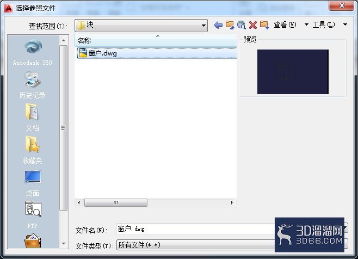The image size is (358, 259).
Task: Click the red X delete icon
Action: coord(253,24)
